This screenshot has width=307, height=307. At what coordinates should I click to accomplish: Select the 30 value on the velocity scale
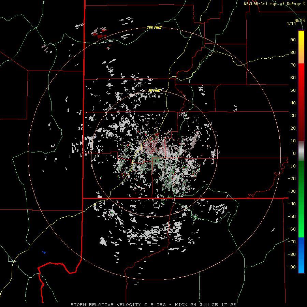[293, 116]
